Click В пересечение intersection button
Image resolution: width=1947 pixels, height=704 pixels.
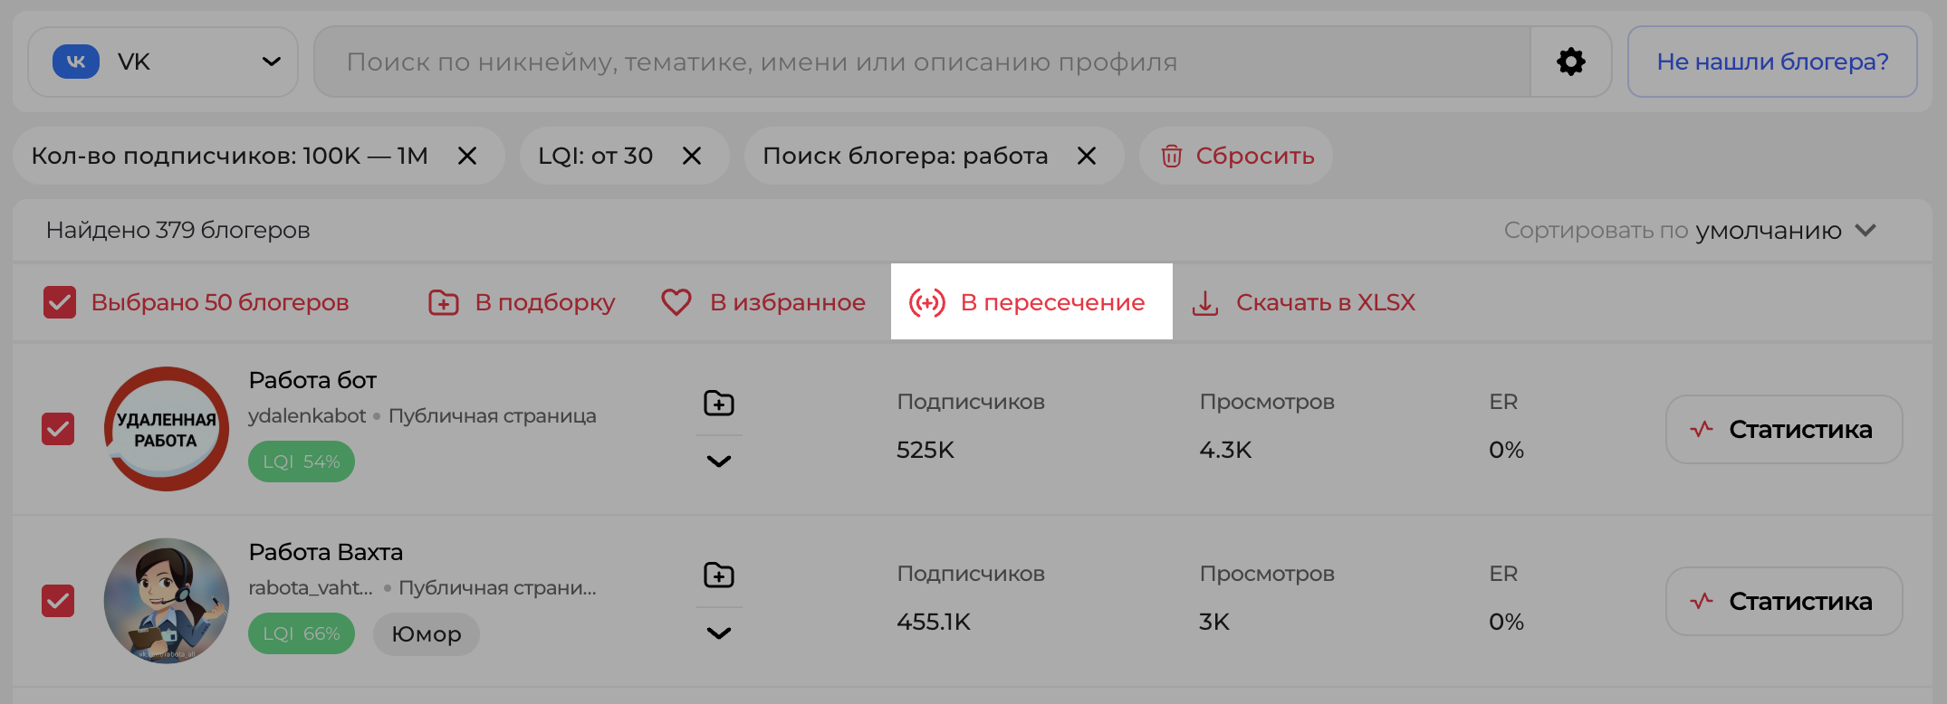tap(1031, 302)
